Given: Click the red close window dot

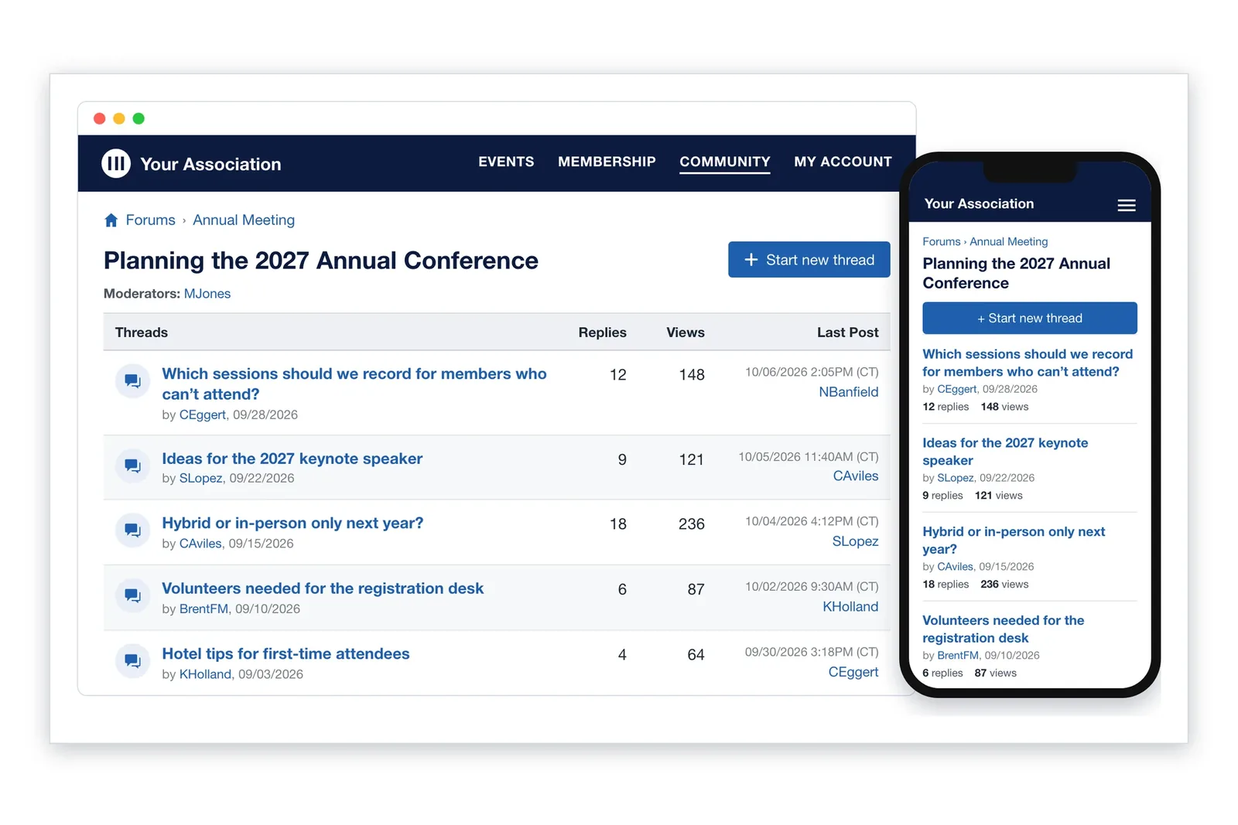Looking at the screenshot, I should click(x=99, y=118).
